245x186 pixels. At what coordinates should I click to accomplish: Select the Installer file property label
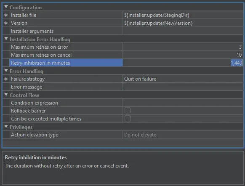click(x=24, y=15)
